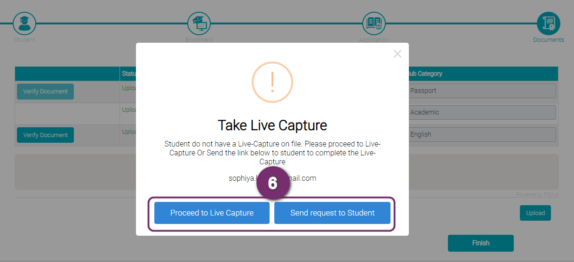Select the Application step icon
Image resolution: width=574 pixels, height=262 pixels.
click(374, 23)
